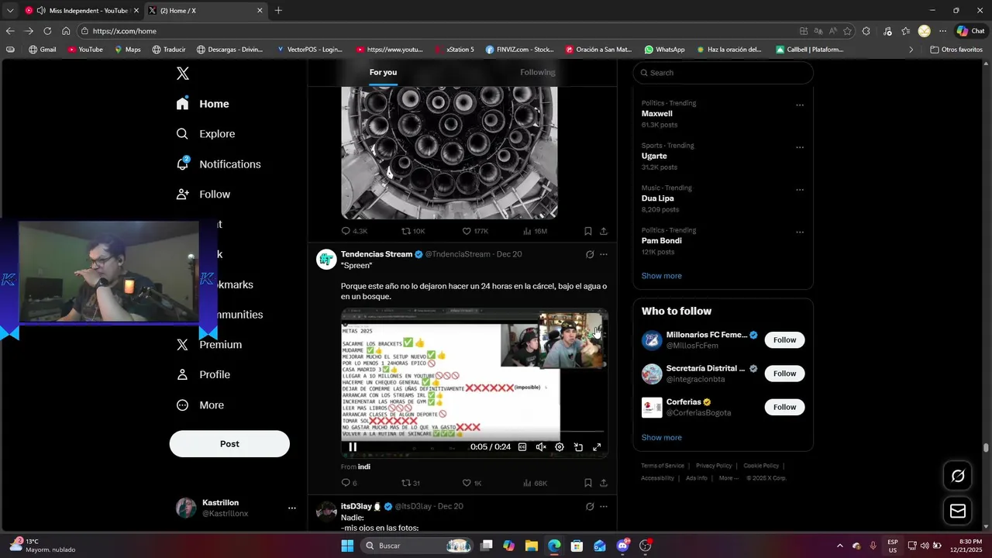Viewport: 992px width, 558px height.
Task: View analytics of post with 16M views
Action: click(535, 231)
